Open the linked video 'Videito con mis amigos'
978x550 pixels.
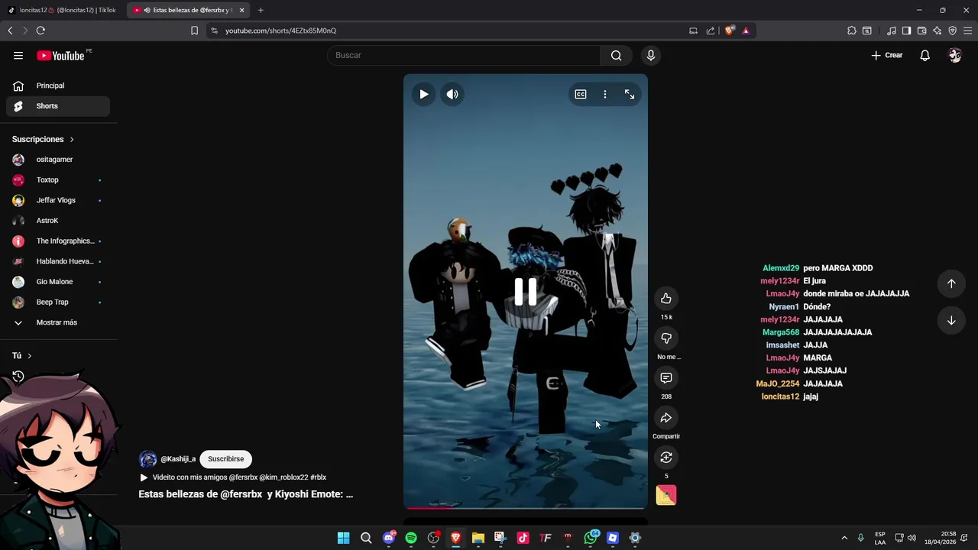pos(239,477)
